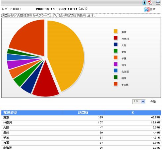162x150 pixels.
Task: Click the 比較 compare icon
Action: click(x=146, y=10)
